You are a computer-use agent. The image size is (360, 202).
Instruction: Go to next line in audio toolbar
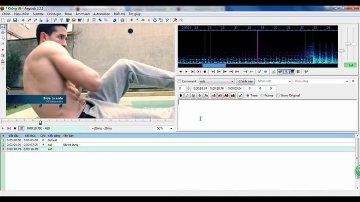[186, 72]
